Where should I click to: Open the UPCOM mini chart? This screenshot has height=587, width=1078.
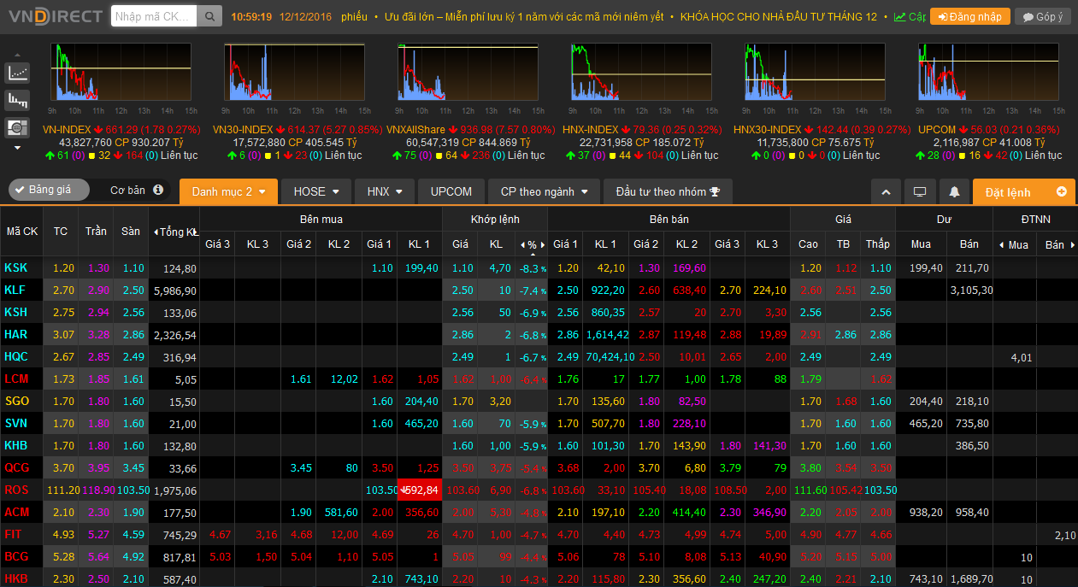(990, 73)
